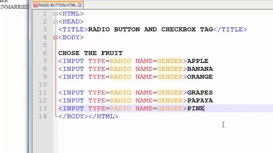Image resolution: width=273 pixels, height=153 pixels.
Task: Collapse the BODY fold marker on line 4
Action: 55,37
